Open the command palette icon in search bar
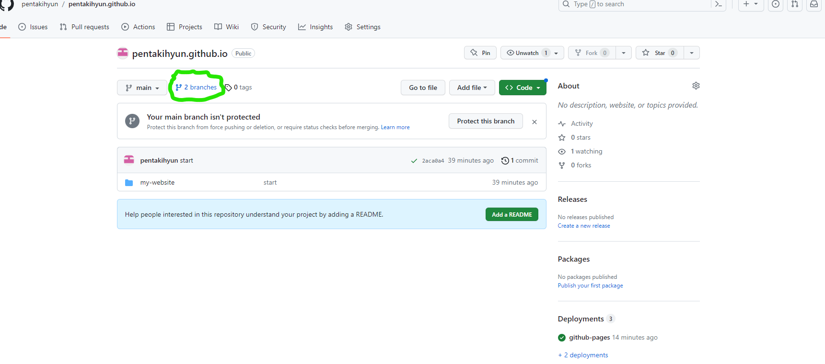This screenshot has width=825, height=364. (x=718, y=4)
